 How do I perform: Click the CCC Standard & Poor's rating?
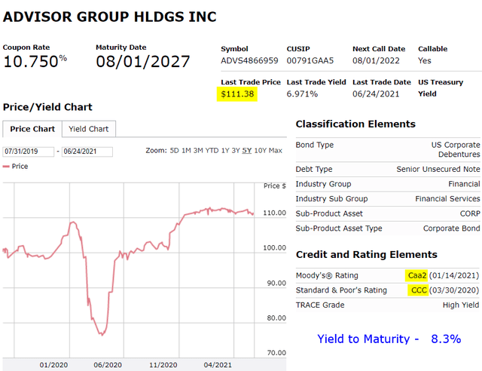419,290
